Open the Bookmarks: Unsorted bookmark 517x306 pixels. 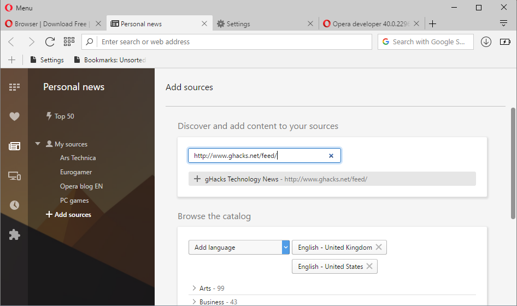110,60
